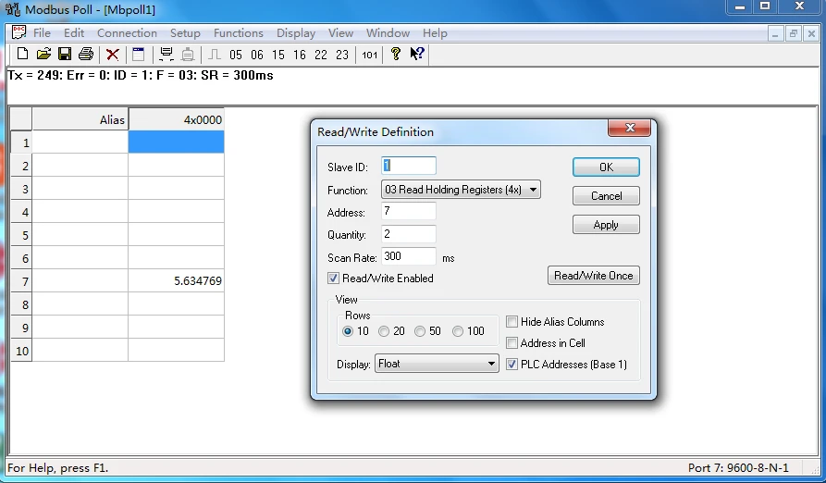Click function 05 toolbar button
This screenshot has width=826, height=483.
pos(236,55)
